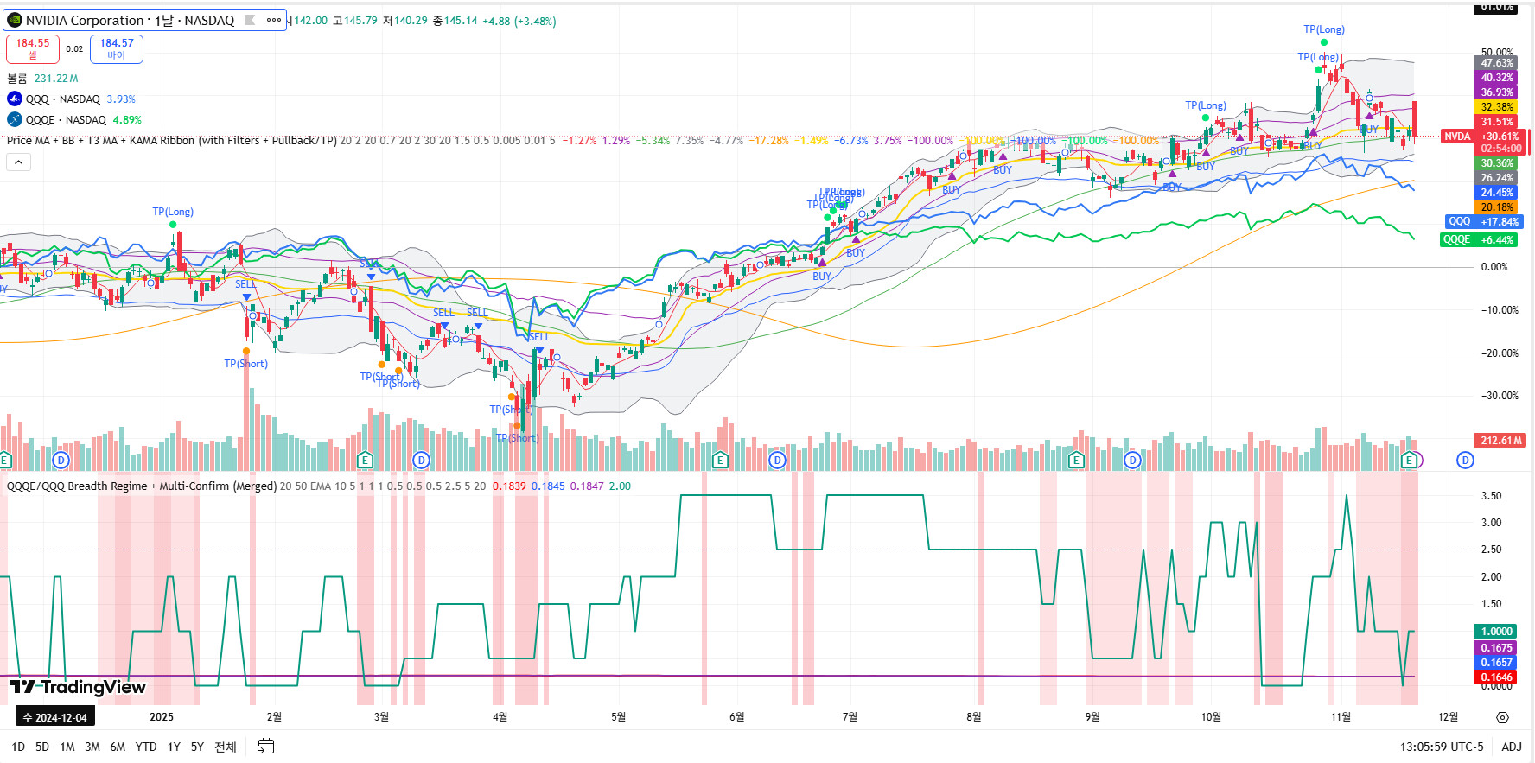Image resolution: width=1535 pixels, height=763 pixels.
Task: Click the 2025 label on time axis
Action: [162, 717]
